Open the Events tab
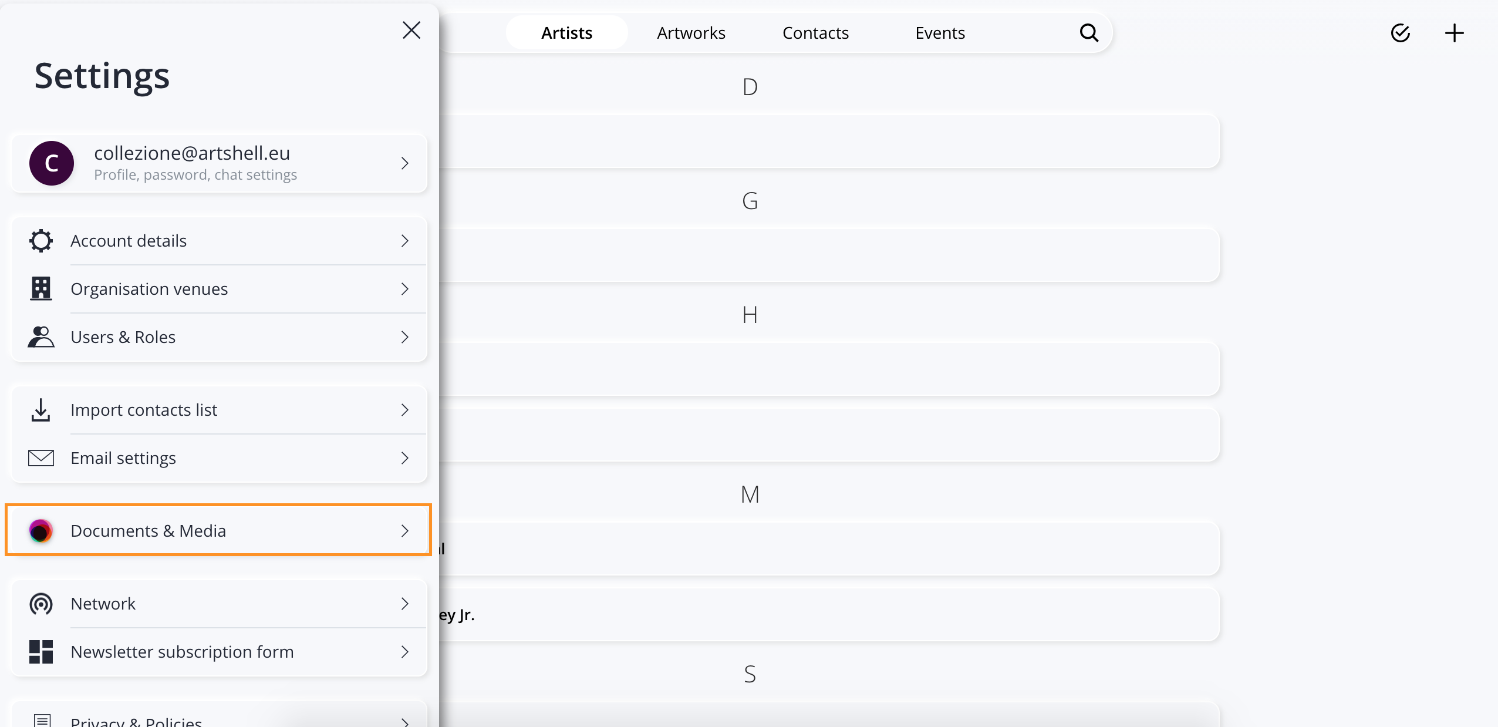 coord(940,33)
